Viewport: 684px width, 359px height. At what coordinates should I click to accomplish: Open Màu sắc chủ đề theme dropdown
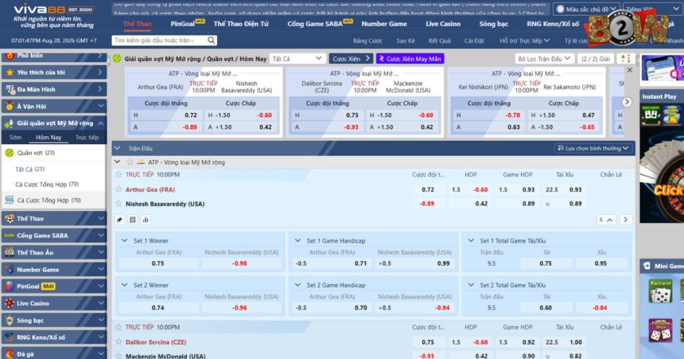pos(586,9)
